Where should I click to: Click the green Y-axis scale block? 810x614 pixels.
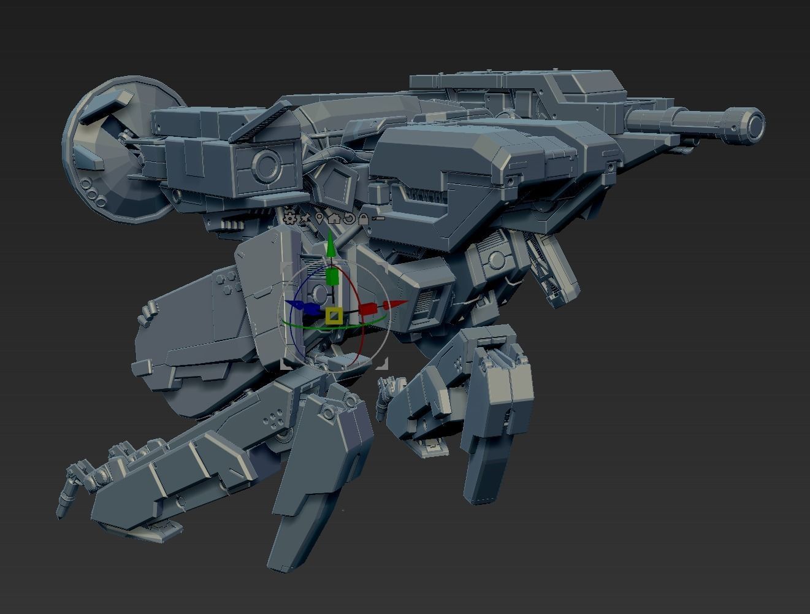(x=332, y=276)
